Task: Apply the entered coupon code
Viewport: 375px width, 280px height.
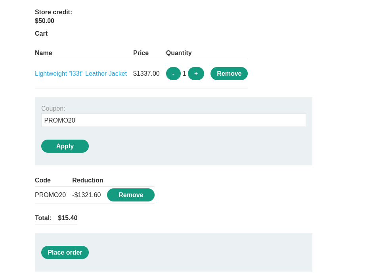Action: point(65,146)
